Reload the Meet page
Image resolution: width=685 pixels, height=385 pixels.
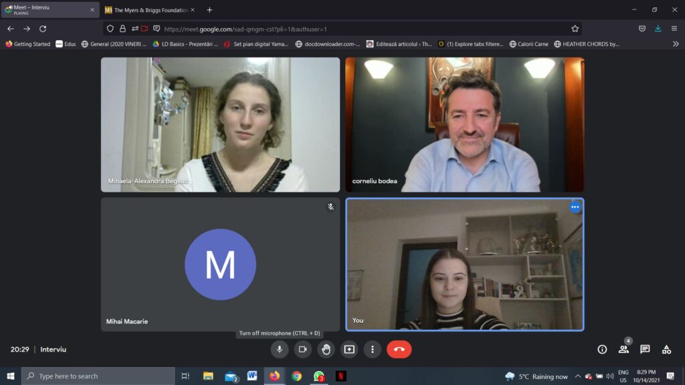(x=43, y=29)
